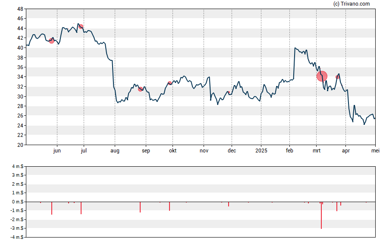Click the red volume bar before okt
Viewport: 383px width, 244px height.
pos(170,206)
